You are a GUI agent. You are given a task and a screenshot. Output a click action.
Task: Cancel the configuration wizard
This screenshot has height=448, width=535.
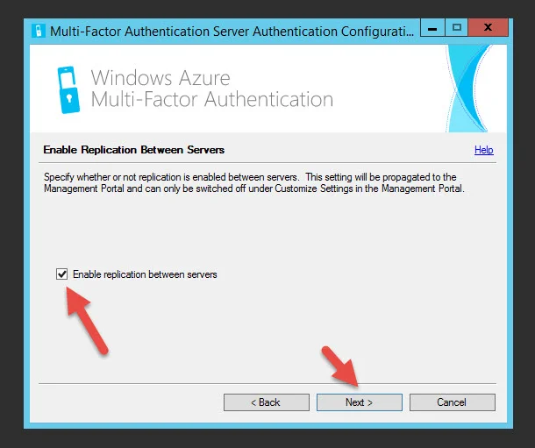(x=452, y=402)
